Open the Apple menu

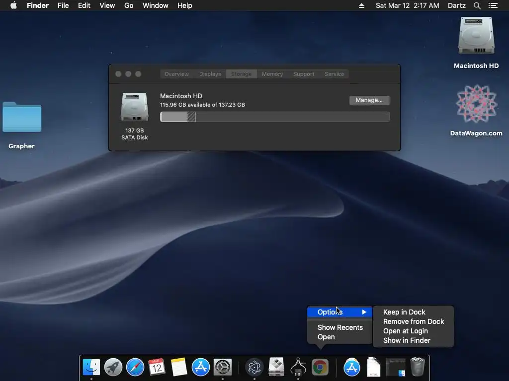point(13,5)
